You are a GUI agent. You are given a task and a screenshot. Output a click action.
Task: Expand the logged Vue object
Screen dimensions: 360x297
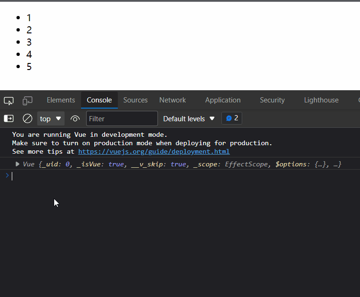click(x=17, y=164)
